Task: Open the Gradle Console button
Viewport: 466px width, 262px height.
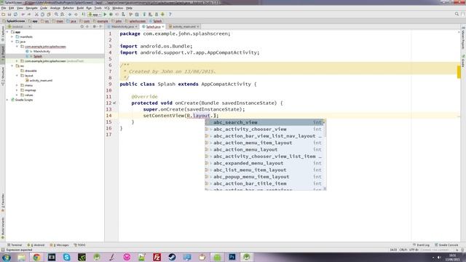Action: pyautogui.click(x=446, y=245)
